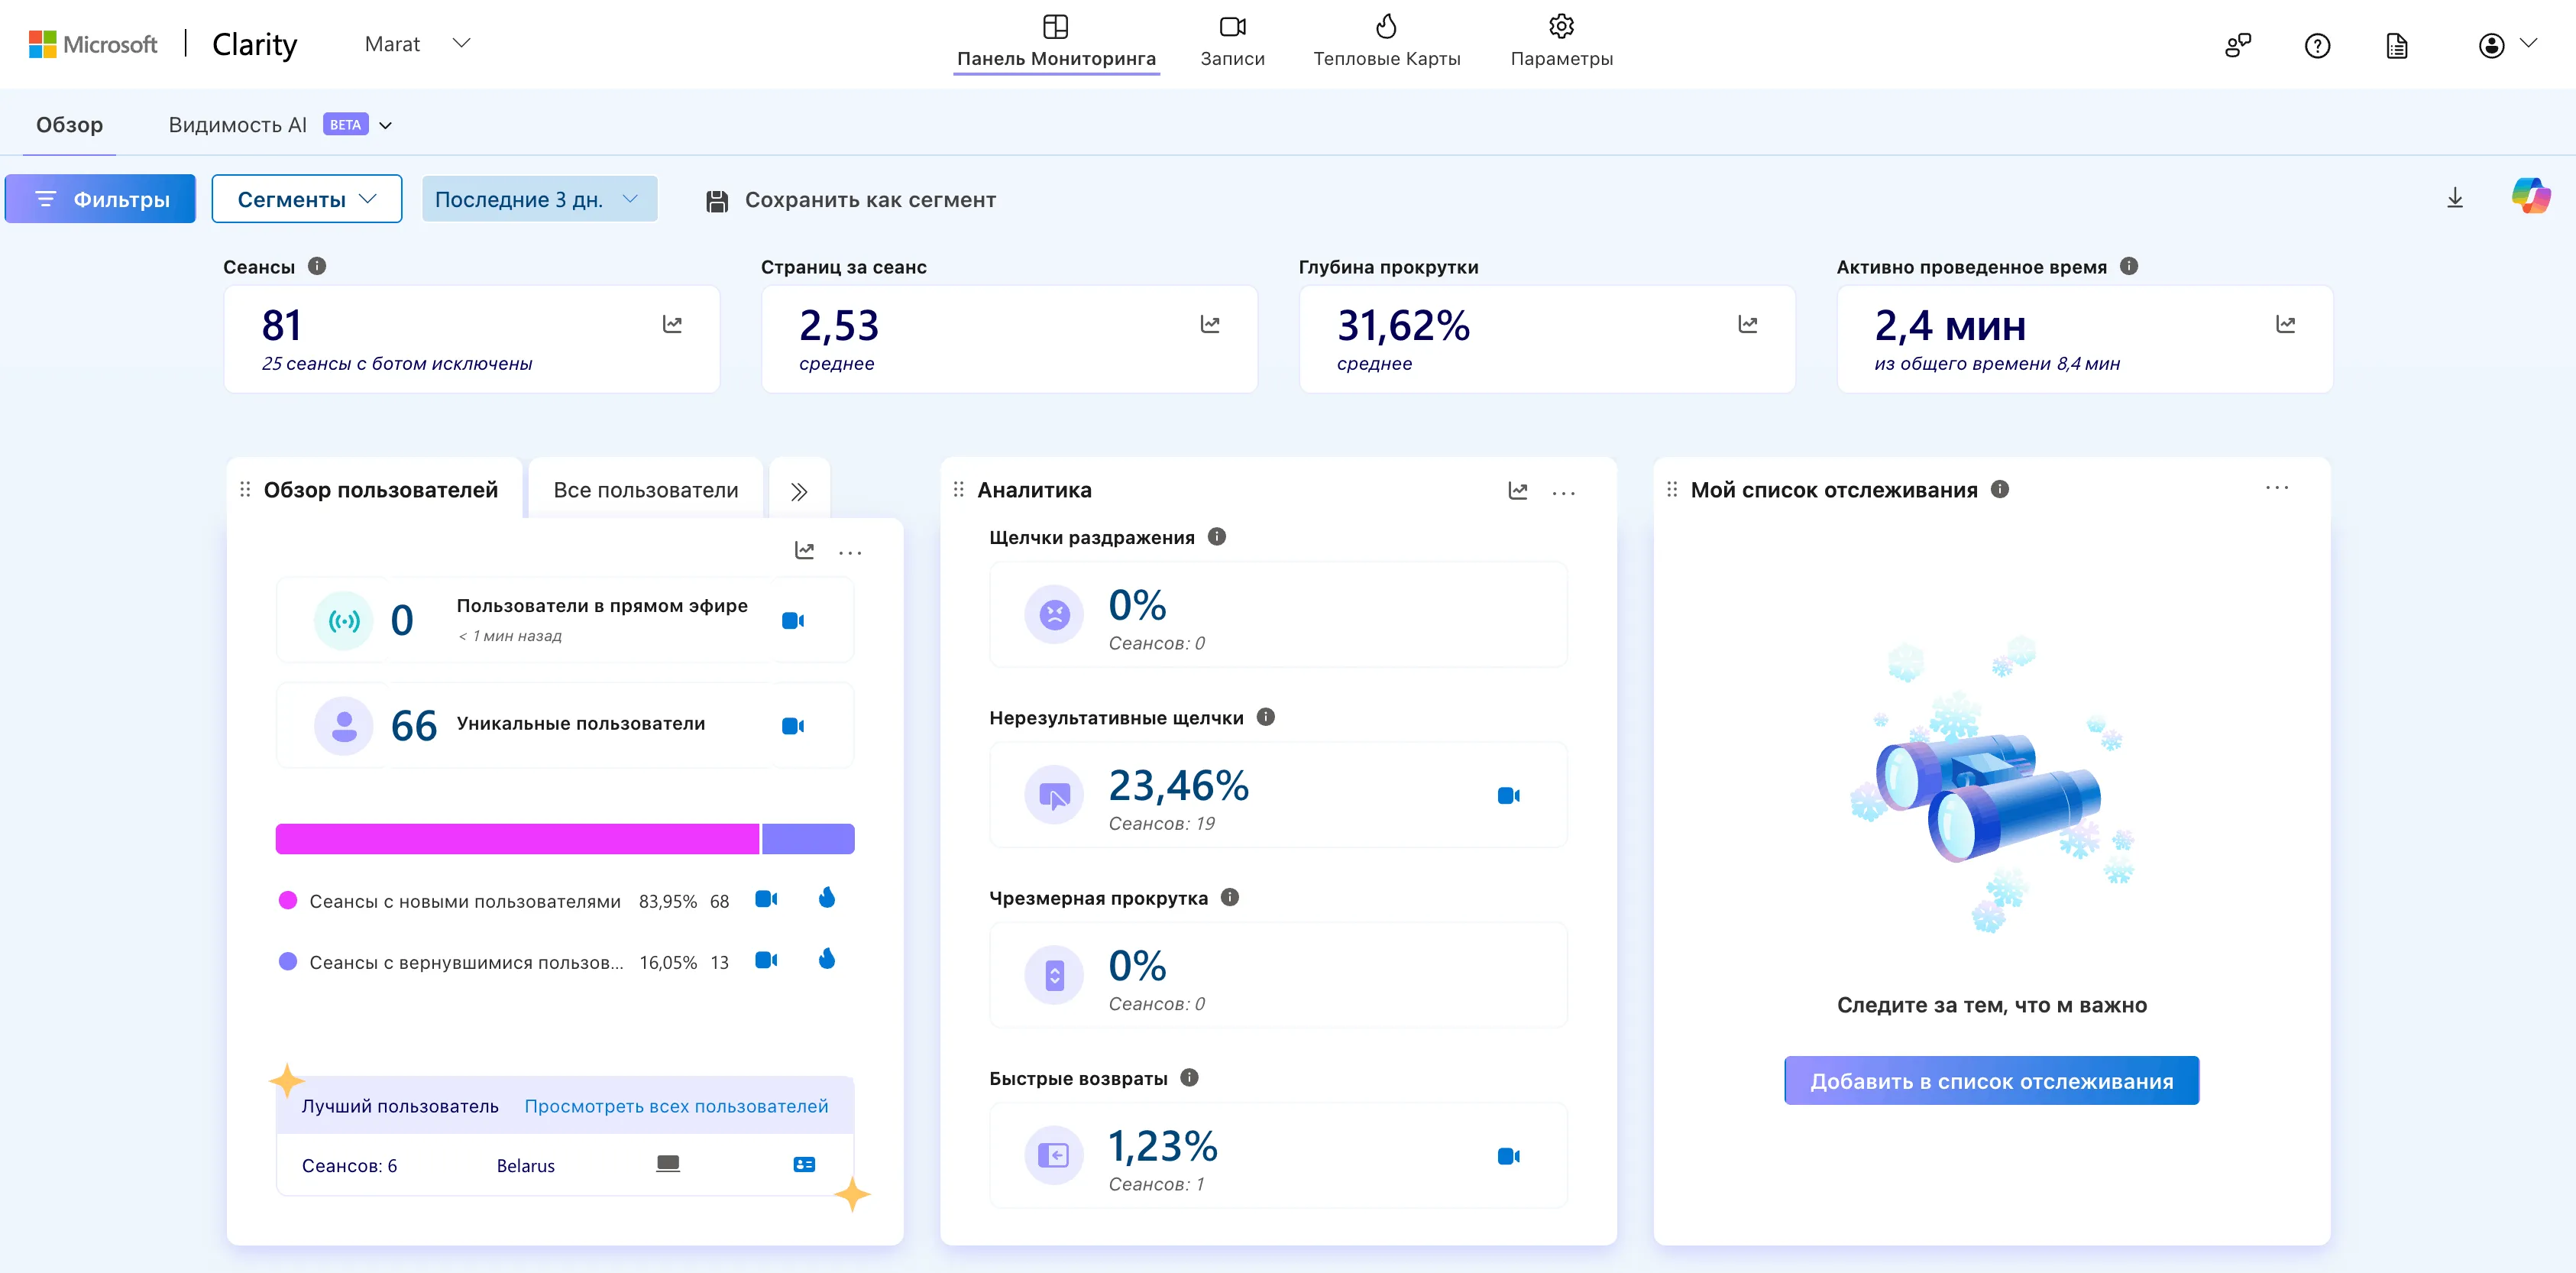Select the Обзор sub-tab
This screenshot has width=2576, height=1273.
[70, 125]
